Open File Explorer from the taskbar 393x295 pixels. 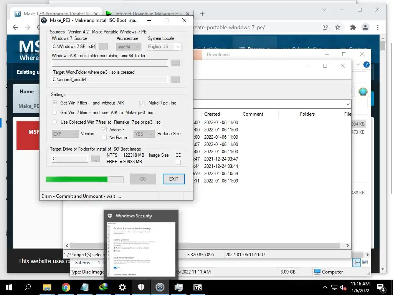coord(47,287)
